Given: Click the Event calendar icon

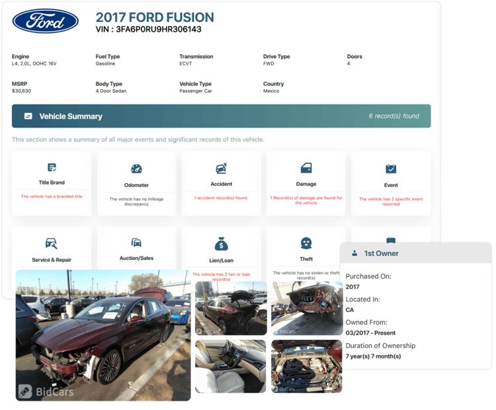Looking at the screenshot, I should [x=391, y=169].
